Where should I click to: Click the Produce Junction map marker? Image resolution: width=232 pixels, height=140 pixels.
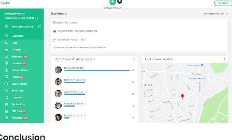click(x=202, y=65)
